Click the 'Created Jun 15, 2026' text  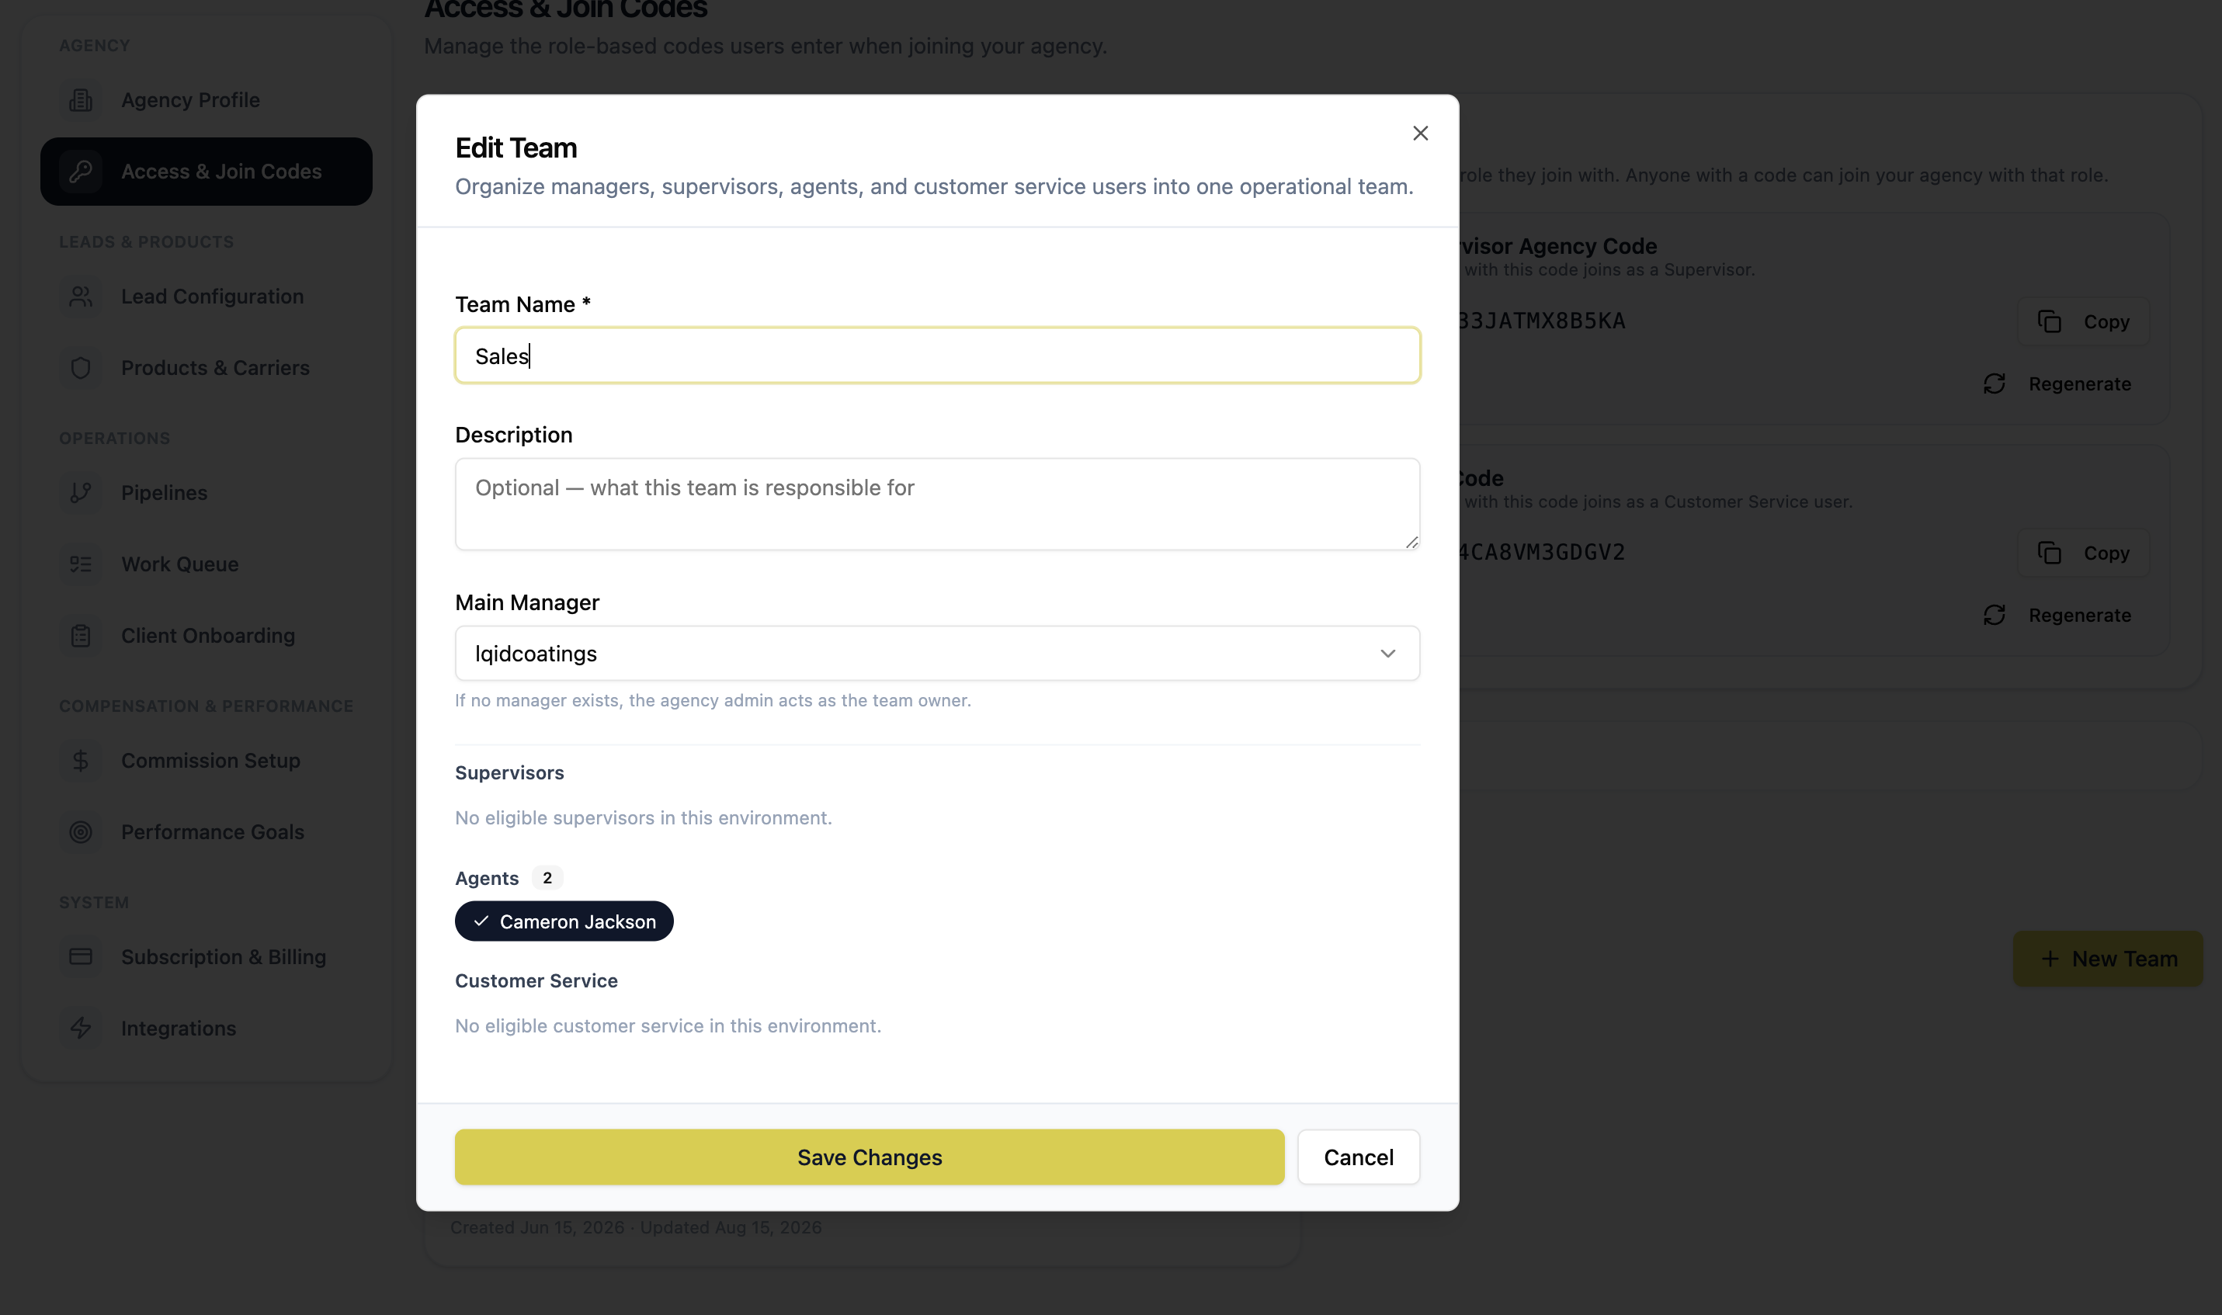537,1227
